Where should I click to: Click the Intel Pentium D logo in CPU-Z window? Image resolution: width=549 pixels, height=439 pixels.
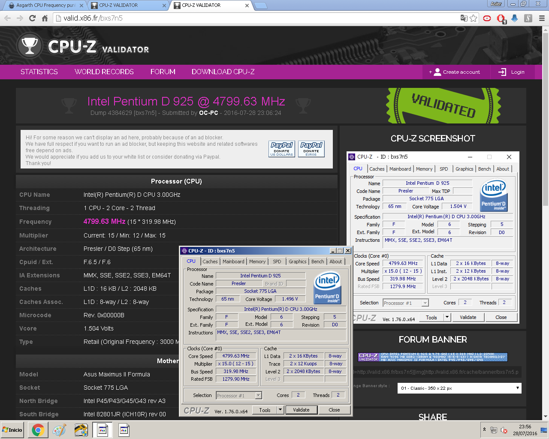click(x=327, y=287)
